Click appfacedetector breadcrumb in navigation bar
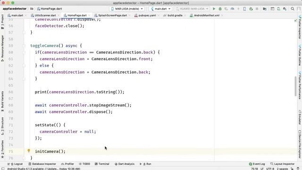This screenshot has width=302, height=170. (15, 8)
